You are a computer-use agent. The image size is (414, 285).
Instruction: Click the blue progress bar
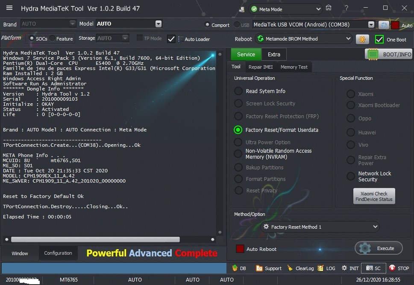pyautogui.click(x=114, y=268)
